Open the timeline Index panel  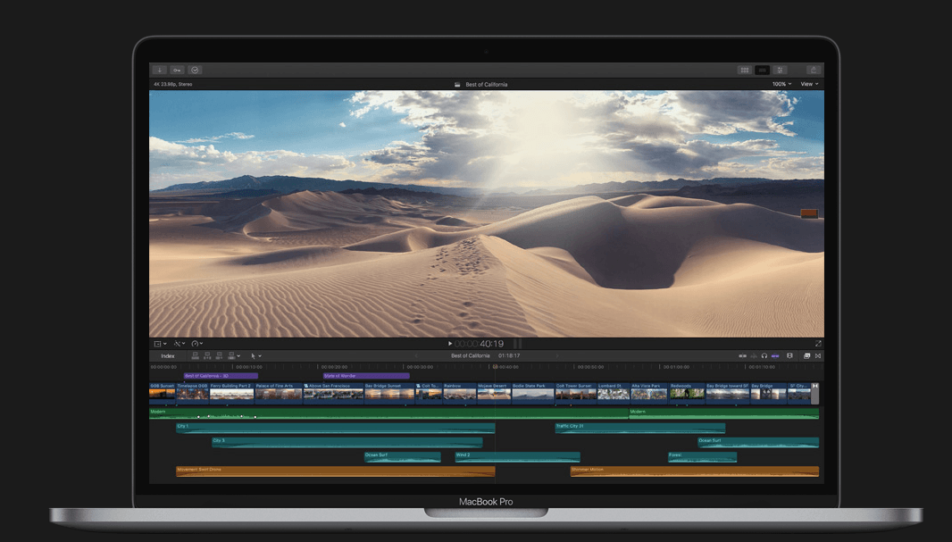[x=168, y=356]
